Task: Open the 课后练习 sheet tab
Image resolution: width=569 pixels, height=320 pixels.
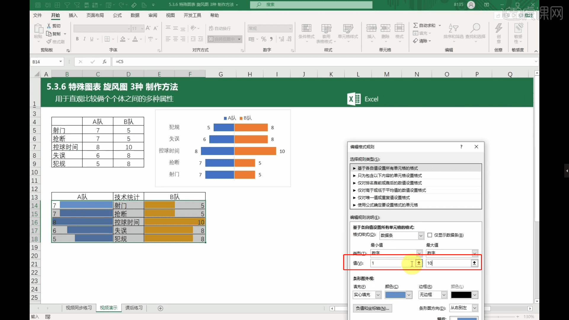Action: (134, 308)
